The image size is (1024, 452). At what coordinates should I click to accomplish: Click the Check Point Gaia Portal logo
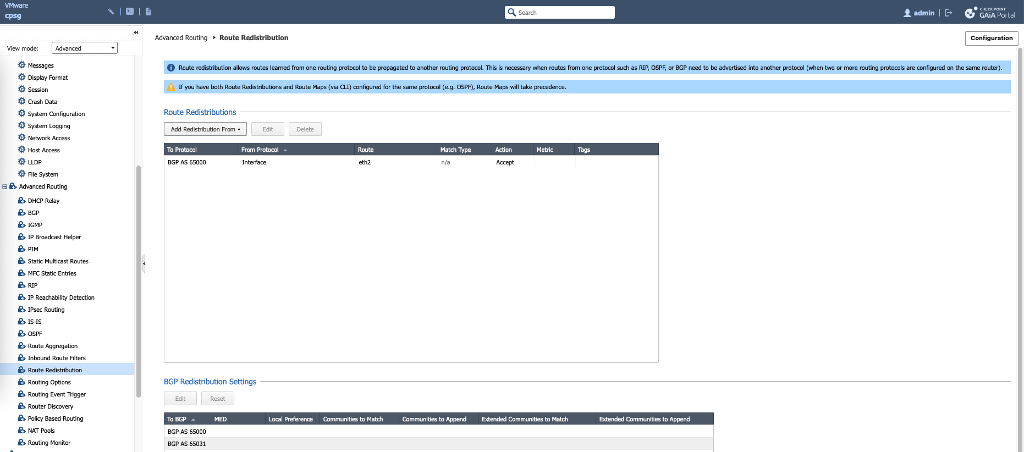point(990,13)
